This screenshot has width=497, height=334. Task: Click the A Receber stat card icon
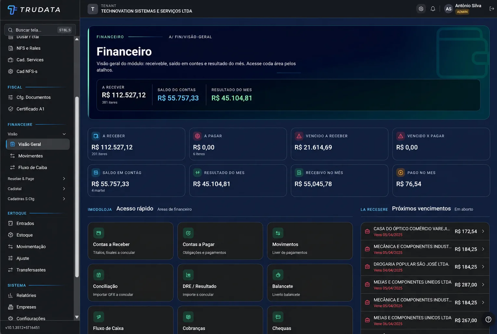point(96,136)
